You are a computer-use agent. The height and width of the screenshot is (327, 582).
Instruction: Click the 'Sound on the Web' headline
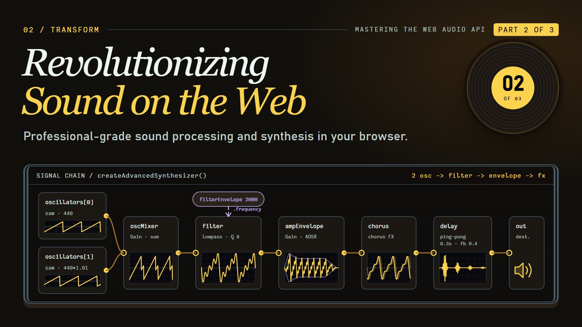[x=164, y=101]
